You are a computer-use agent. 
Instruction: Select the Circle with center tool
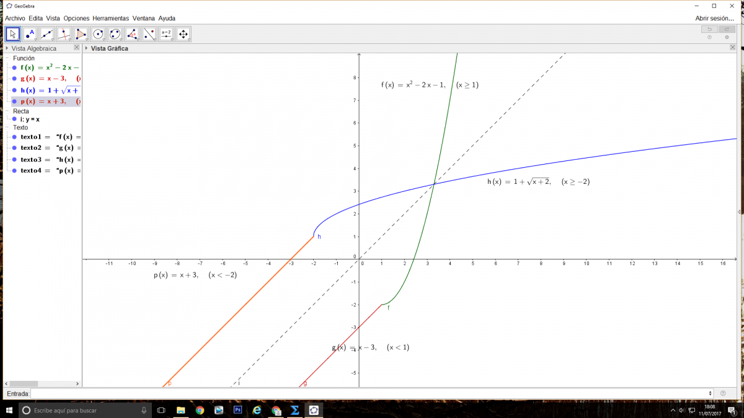point(98,34)
